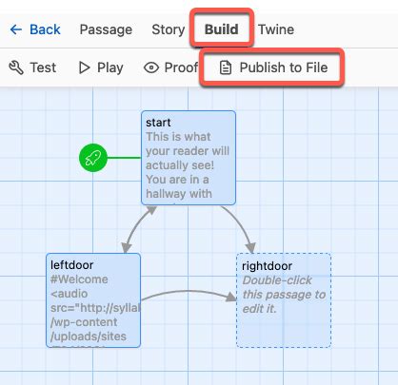Click the triangle Play icon
398x385 pixels.
point(84,67)
